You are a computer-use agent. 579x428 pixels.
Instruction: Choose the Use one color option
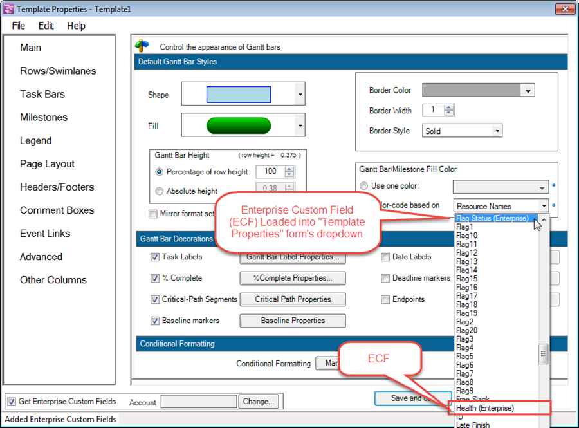click(364, 186)
